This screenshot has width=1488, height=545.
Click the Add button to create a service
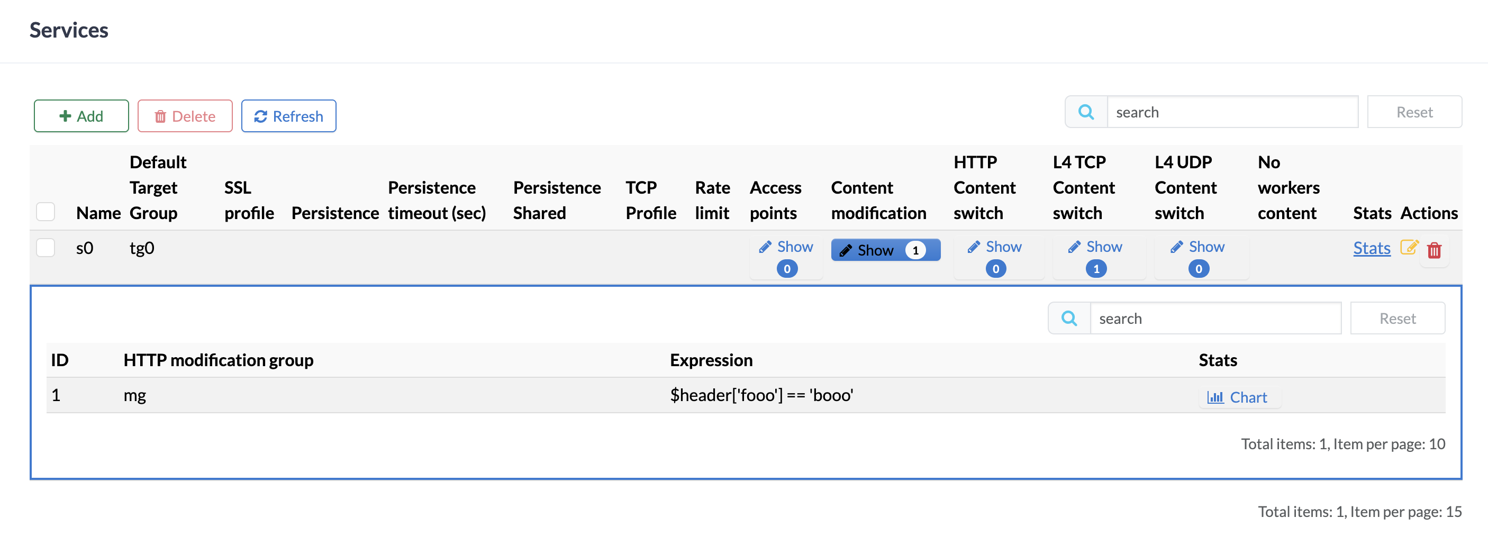click(81, 115)
